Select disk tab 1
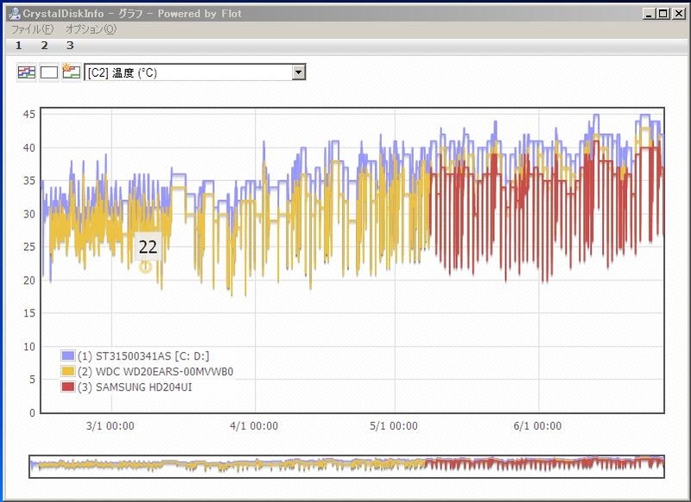Viewport: 691px width, 502px height. click(x=18, y=46)
